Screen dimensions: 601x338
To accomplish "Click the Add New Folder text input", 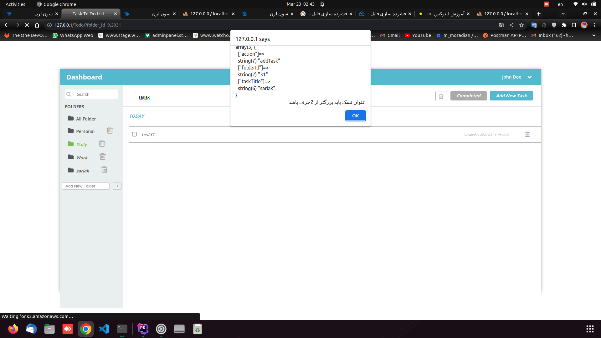I will point(86,186).
